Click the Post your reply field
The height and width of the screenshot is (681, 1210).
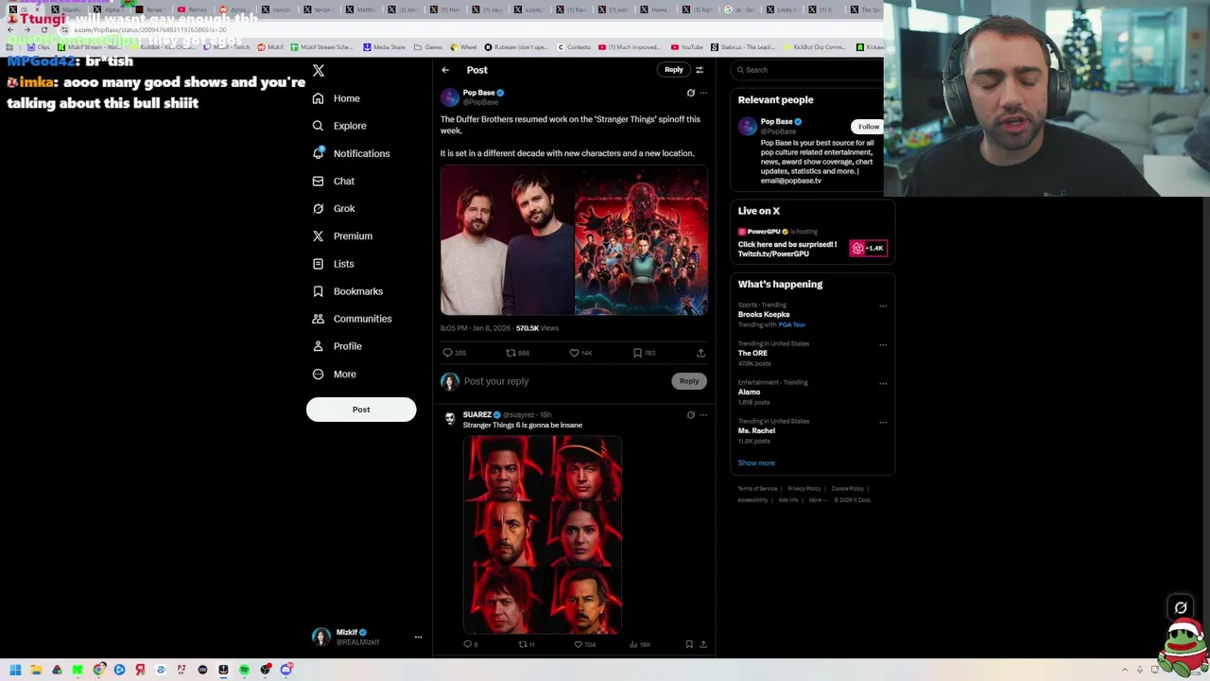[x=564, y=381]
